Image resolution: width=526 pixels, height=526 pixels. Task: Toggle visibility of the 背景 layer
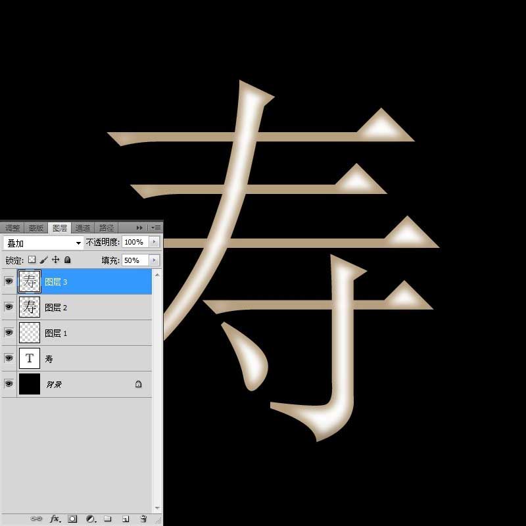9,384
